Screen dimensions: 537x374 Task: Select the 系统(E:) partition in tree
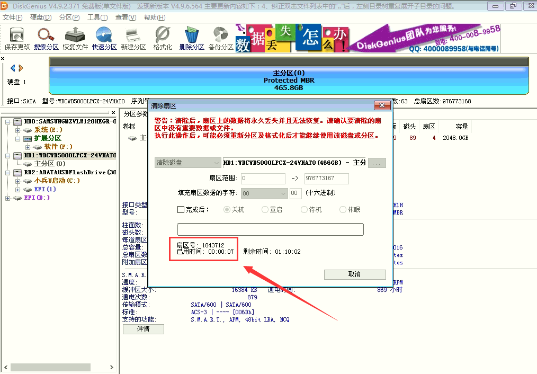pyautogui.click(x=48, y=130)
